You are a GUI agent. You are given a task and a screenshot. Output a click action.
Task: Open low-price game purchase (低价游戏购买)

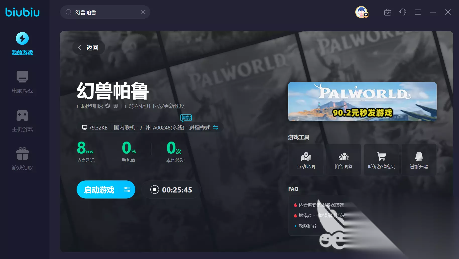[x=381, y=160]
